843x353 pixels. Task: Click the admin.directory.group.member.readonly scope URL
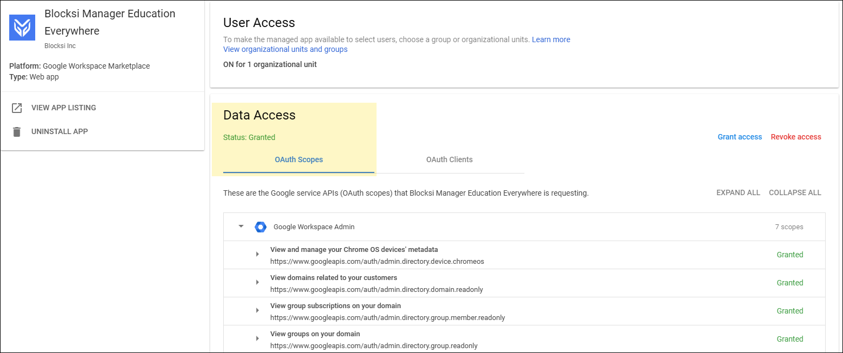pos(387,317)
